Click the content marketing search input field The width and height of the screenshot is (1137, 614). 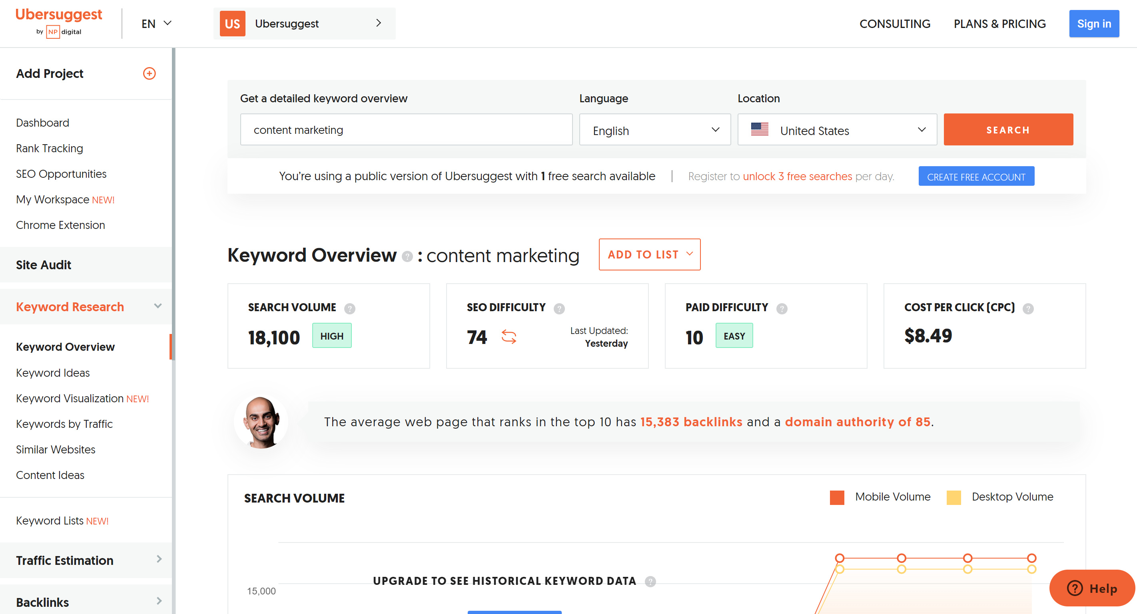point(406,129)
